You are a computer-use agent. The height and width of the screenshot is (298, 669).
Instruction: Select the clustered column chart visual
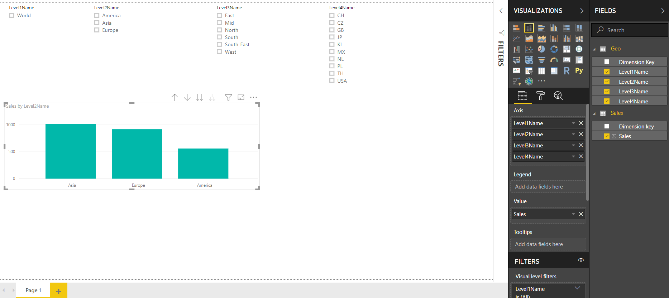[554, 28]
